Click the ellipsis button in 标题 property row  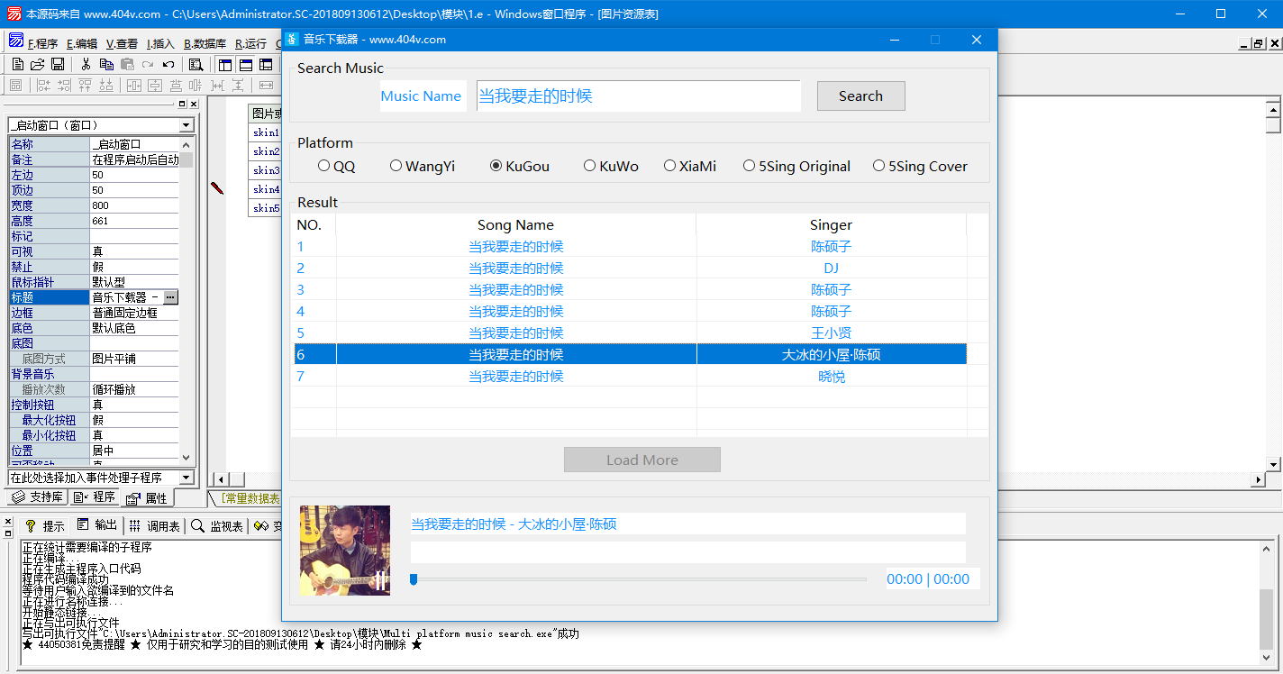[170, 297]
